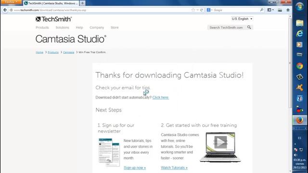
Task: Click the 'Next Steps' heading
Action: click(x=109, y=110)
